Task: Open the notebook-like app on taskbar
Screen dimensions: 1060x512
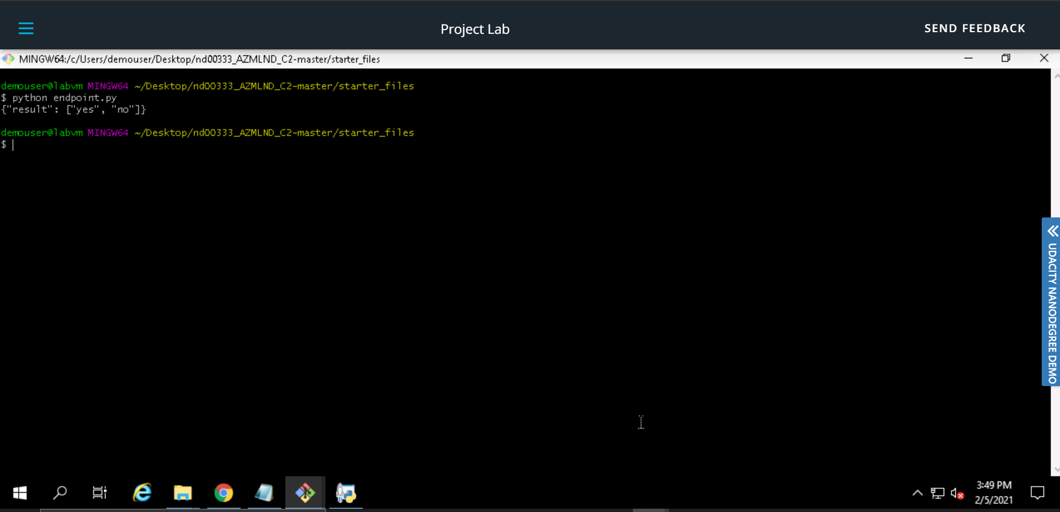Action: [264, 493]
